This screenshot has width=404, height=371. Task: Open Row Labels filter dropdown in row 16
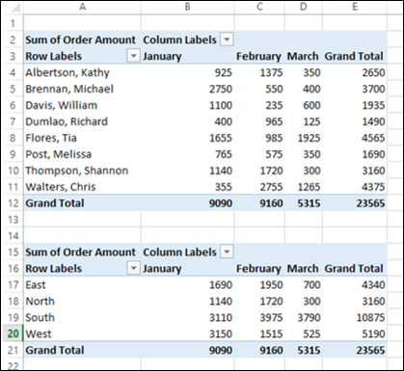pos(134,268)
